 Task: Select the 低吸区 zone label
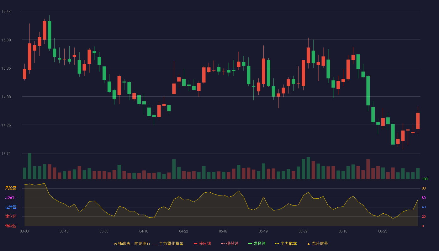click(x=11, y=226)
